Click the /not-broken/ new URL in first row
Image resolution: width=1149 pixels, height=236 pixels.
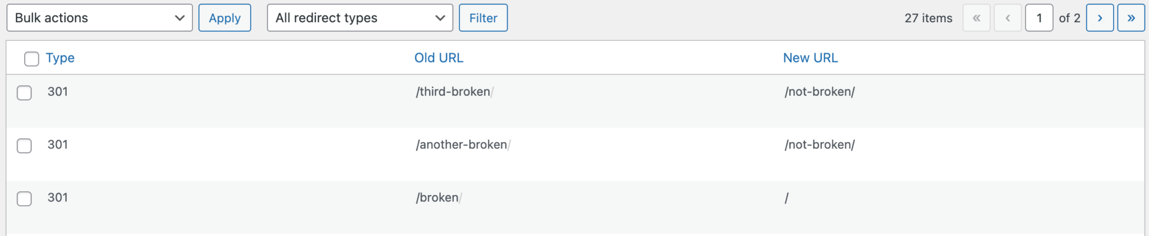tap(820, 92)
